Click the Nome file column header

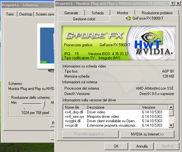pyautogui.click(x=74, y=107)
